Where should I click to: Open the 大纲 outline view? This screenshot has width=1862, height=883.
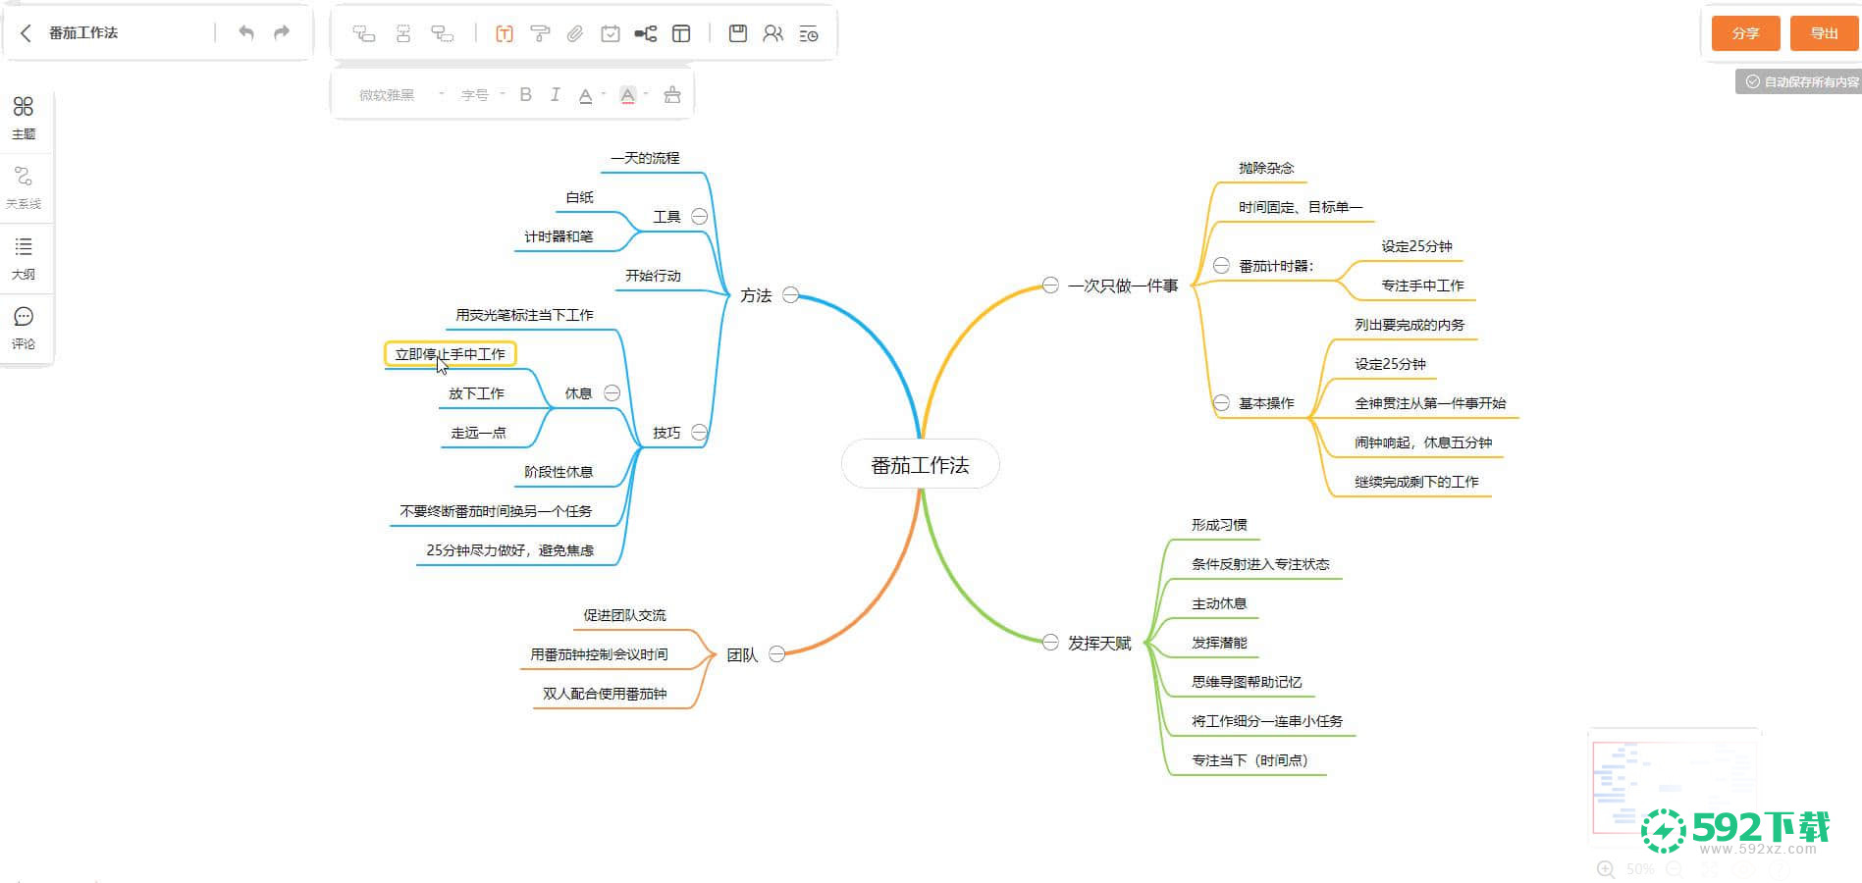[24, 258]
